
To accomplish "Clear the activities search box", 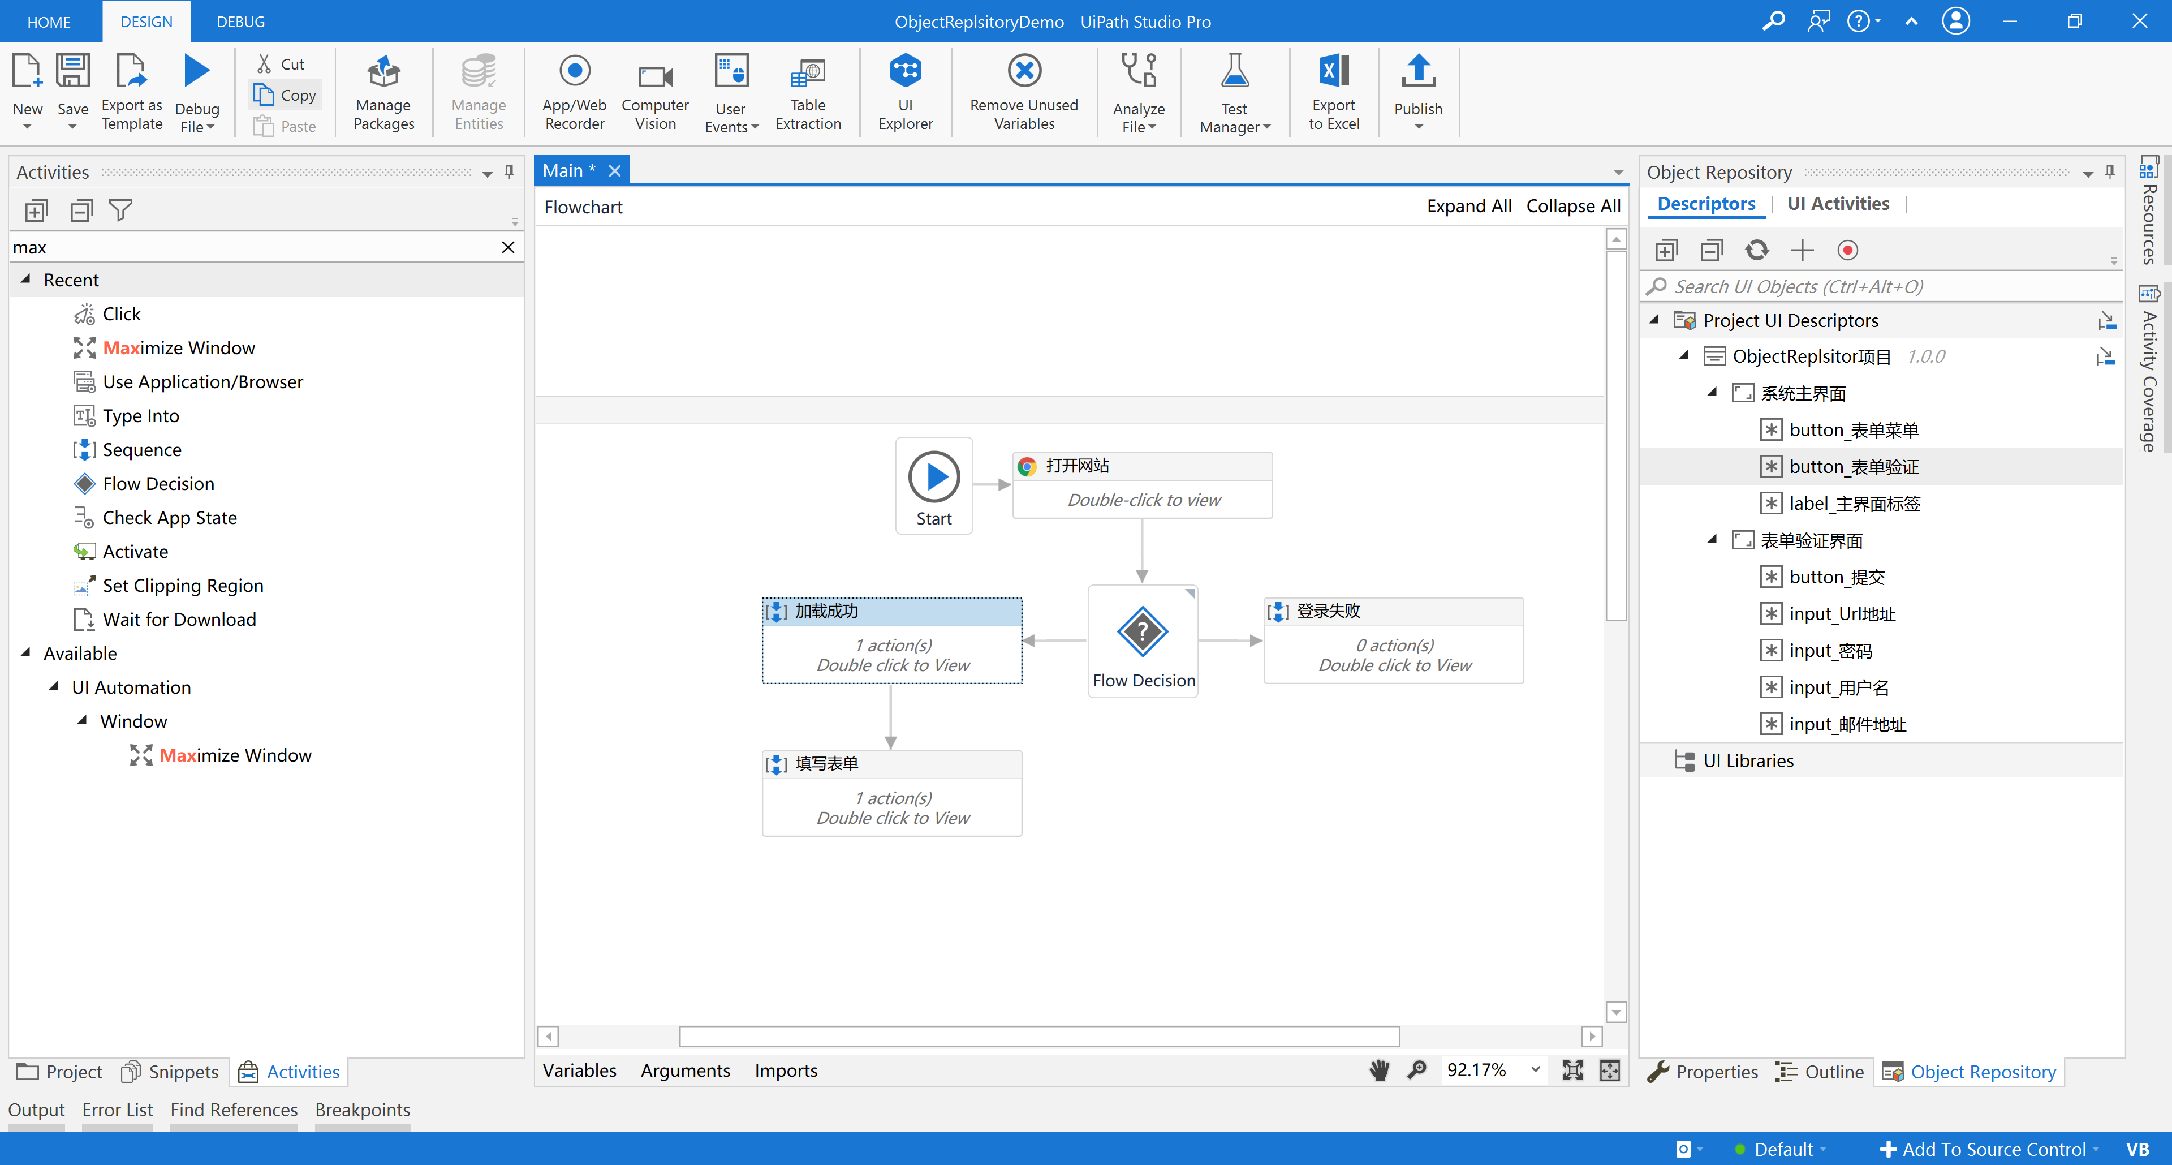I will [507, 246].
